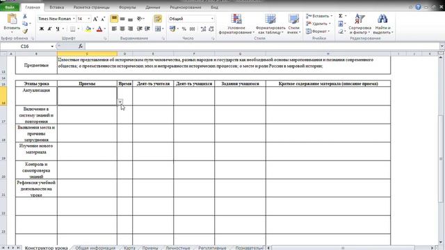445x250 pixels.
Task: Toggle top vertical alignment
Action: tap(114, 19)
